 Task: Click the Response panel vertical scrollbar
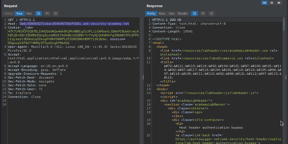pos(284,24)
